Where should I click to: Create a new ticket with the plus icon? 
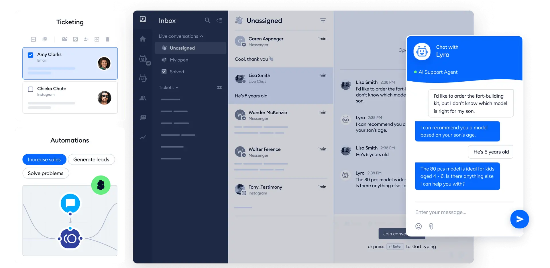[x=219, y=87]
